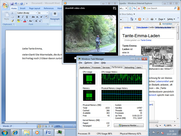This screenshot has width=181, height=136.
Task: Clear formatting with the eraser icon
Action: (46, 17)
